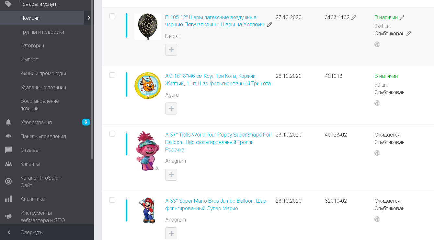Screen dimensions: 434x240
Task: Click the Отзывы speech bubble icon
Action: point(8,150)
